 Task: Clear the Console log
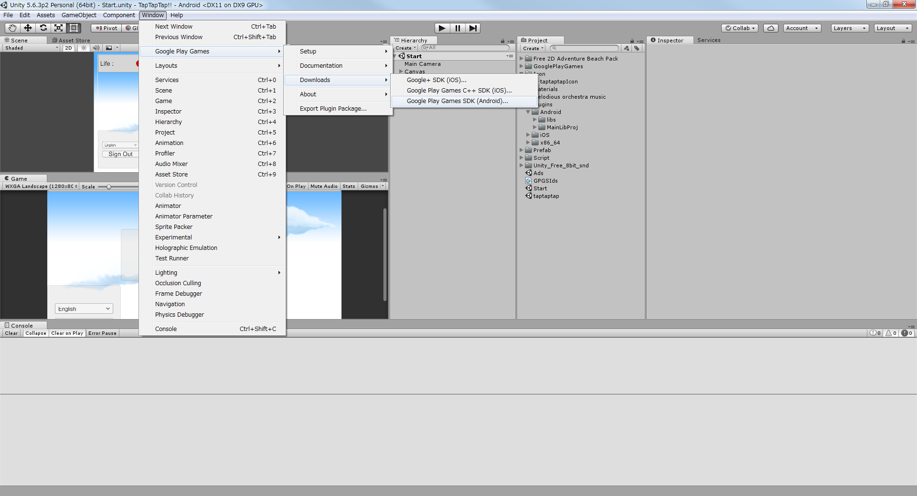click(11, 333)
